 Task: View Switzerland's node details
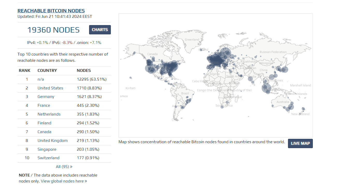click(x=48, y=158)
